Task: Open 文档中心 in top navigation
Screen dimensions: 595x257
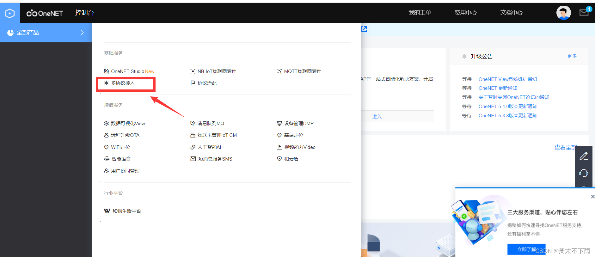Action: click(511, 13)
